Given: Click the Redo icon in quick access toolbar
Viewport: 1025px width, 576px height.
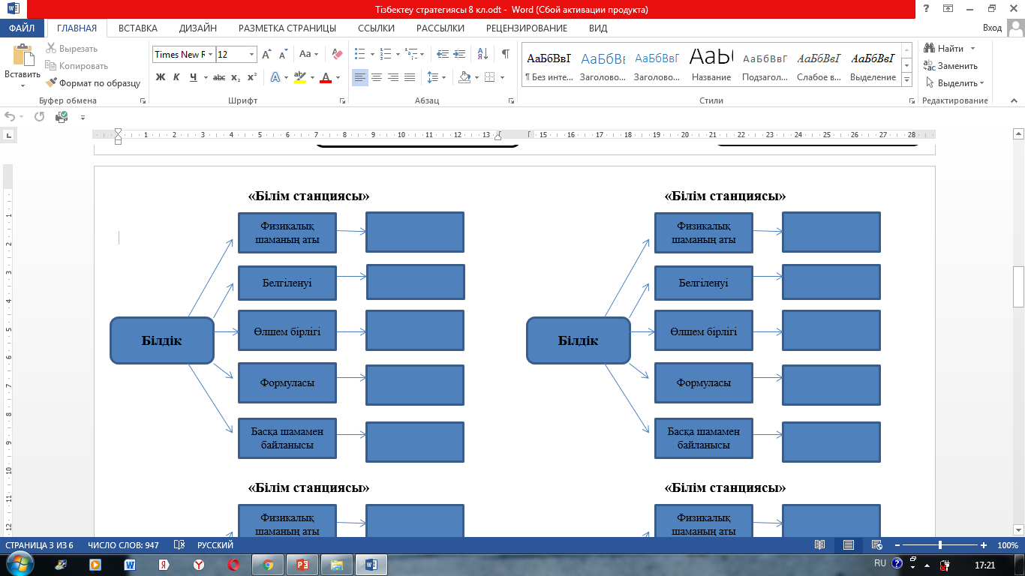Looking at the screenshot, I should click(x=39, y=116).
